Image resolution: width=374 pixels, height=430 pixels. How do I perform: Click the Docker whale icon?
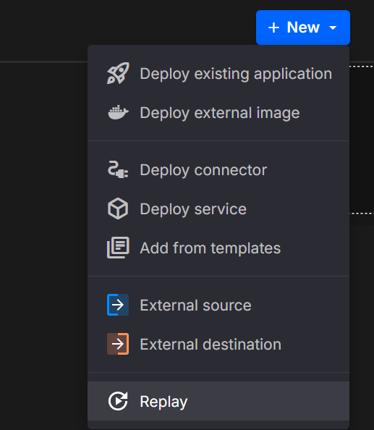(118, 112)
